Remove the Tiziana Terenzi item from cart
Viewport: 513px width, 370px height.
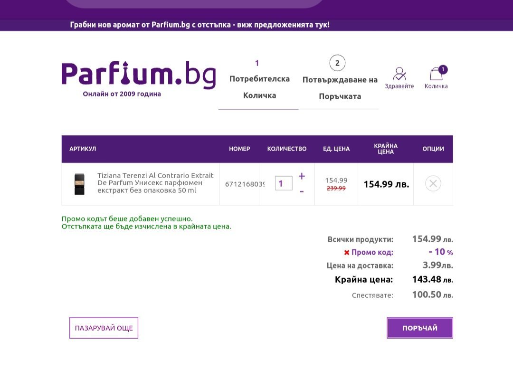click(433, 183)
